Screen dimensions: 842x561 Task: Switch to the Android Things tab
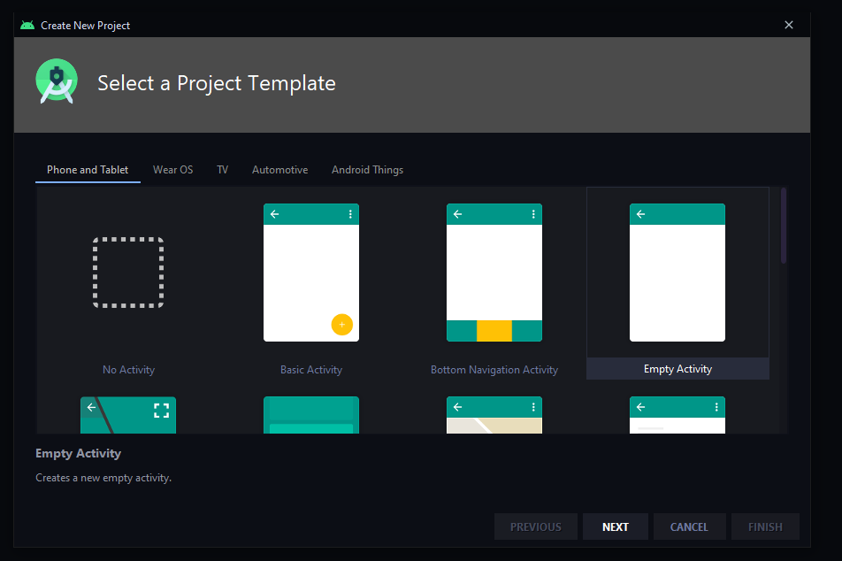point(367,169)
